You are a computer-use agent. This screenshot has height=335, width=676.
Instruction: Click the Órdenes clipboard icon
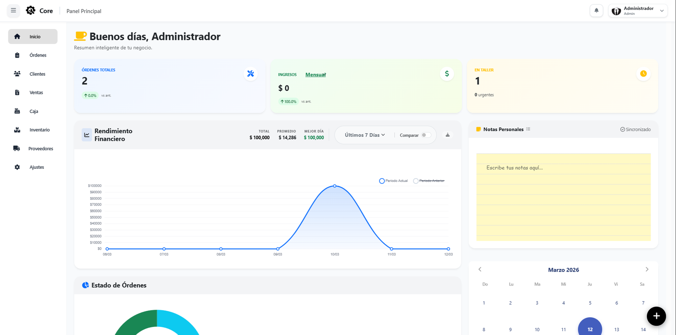click(x=17, y=55)
